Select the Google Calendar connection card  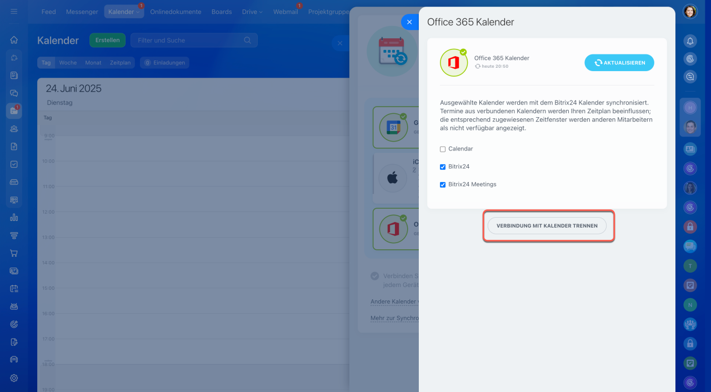395,127
